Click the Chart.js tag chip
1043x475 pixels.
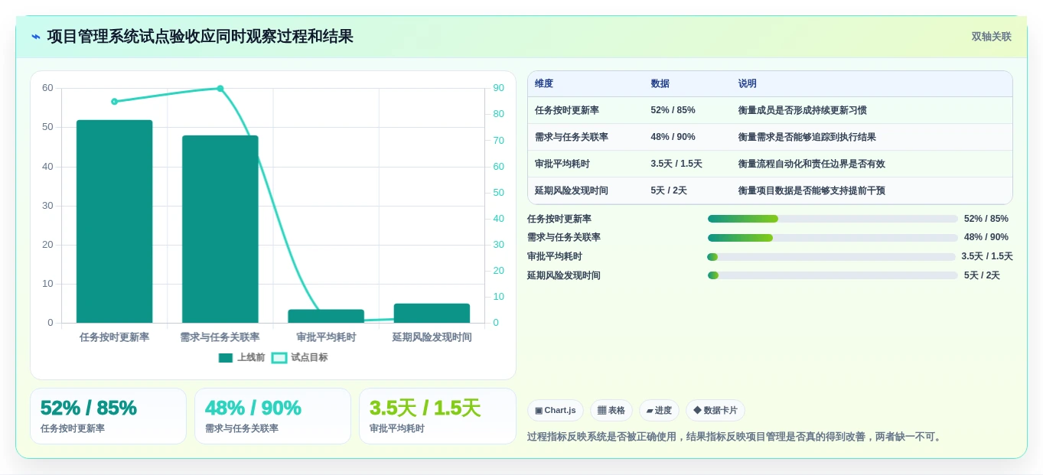click(556, 411)
